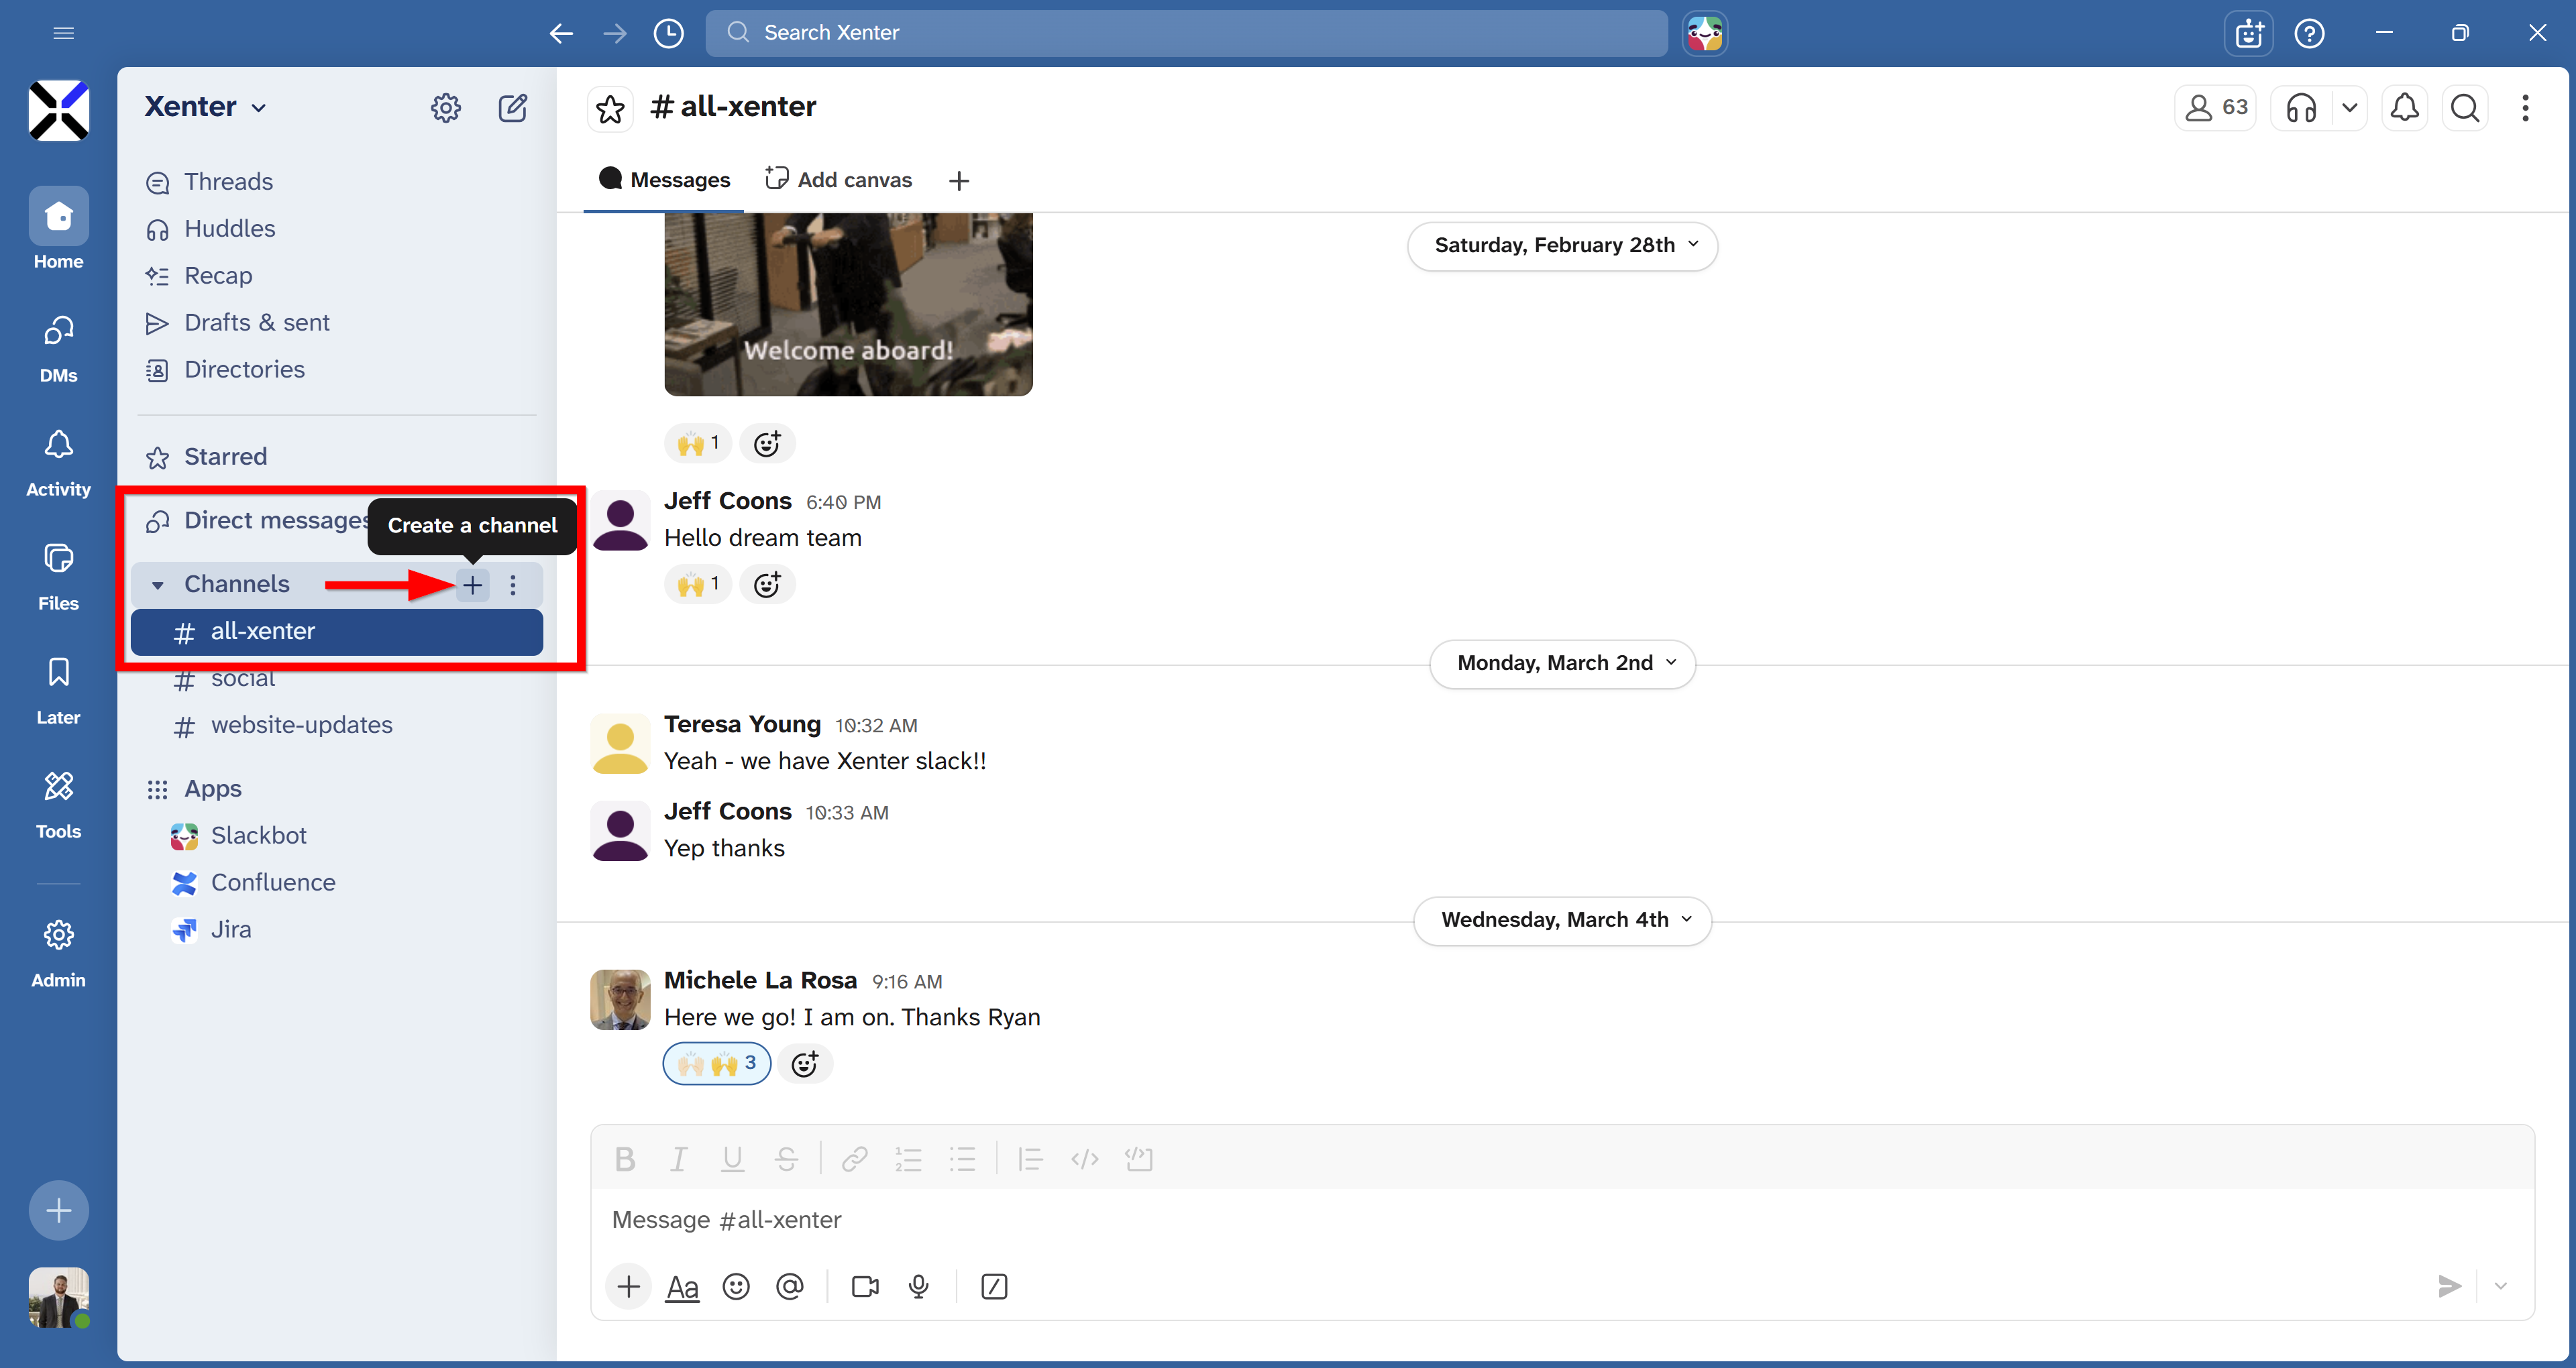The height and width of the screenshot is (1368, 2576).
Task: Open the Saturday, February 28th date dropdown
Action: 1562,246
